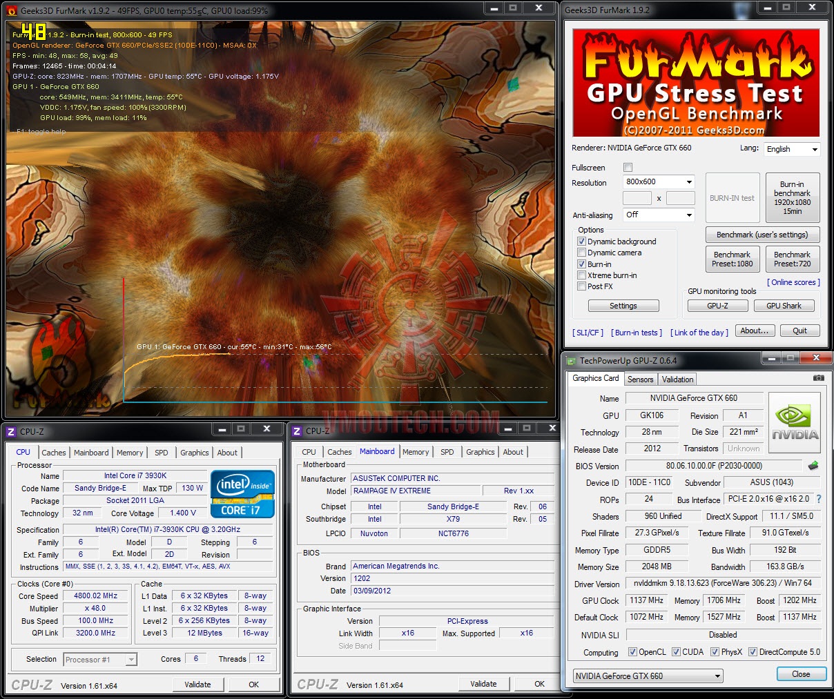Disable the Dynamic background option
Image resolution: width=834 pixels, height=699 pixels.
581,242
